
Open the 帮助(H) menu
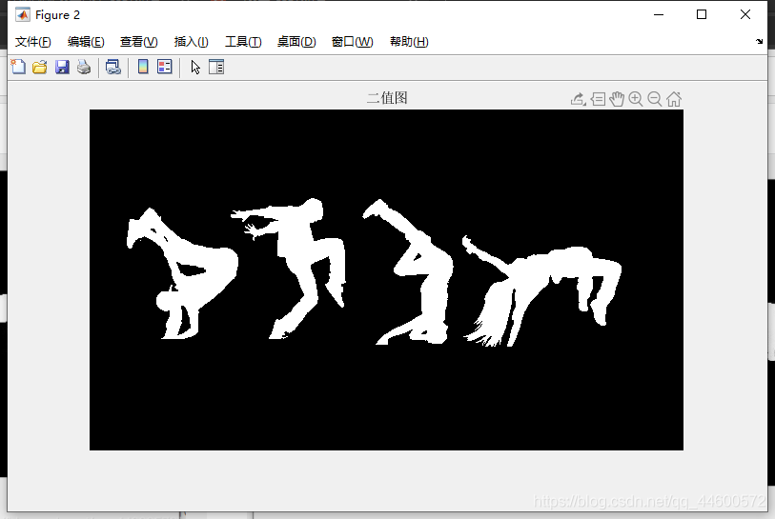point(409,42)
